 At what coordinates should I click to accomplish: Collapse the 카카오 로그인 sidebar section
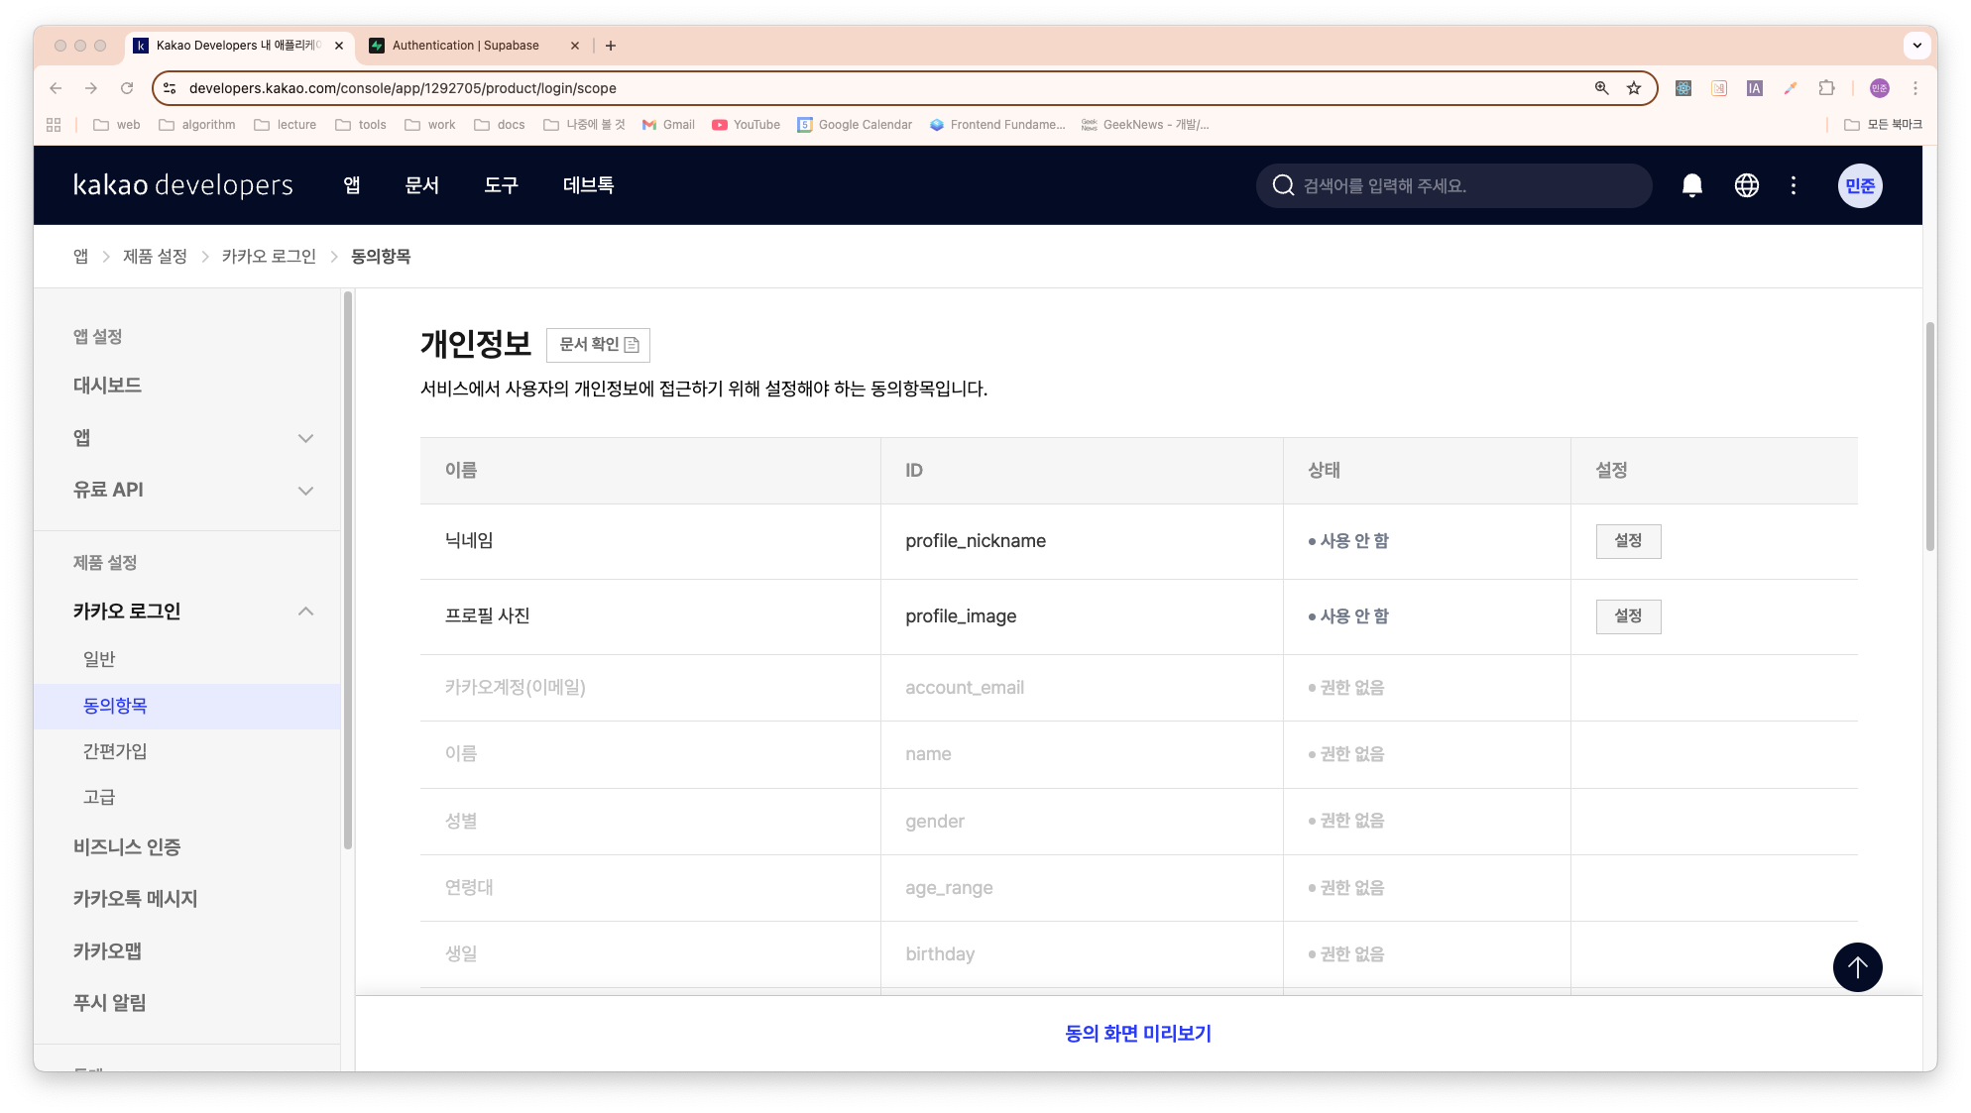(305, 612)
